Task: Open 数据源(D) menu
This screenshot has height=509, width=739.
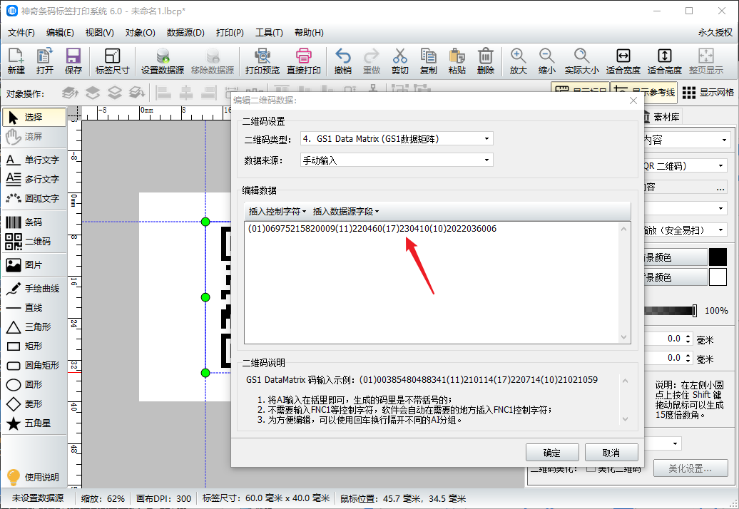Action: [x=185, y=33]
